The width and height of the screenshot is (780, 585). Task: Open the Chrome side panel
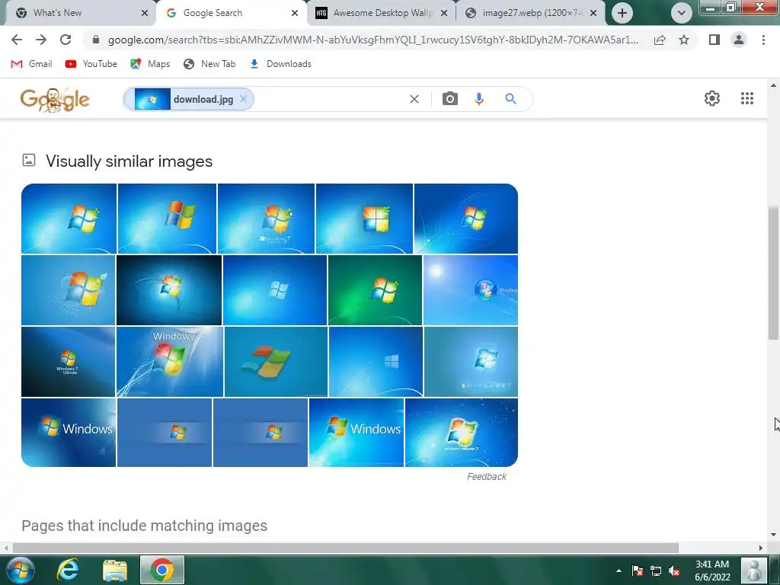tap(714, 40)
